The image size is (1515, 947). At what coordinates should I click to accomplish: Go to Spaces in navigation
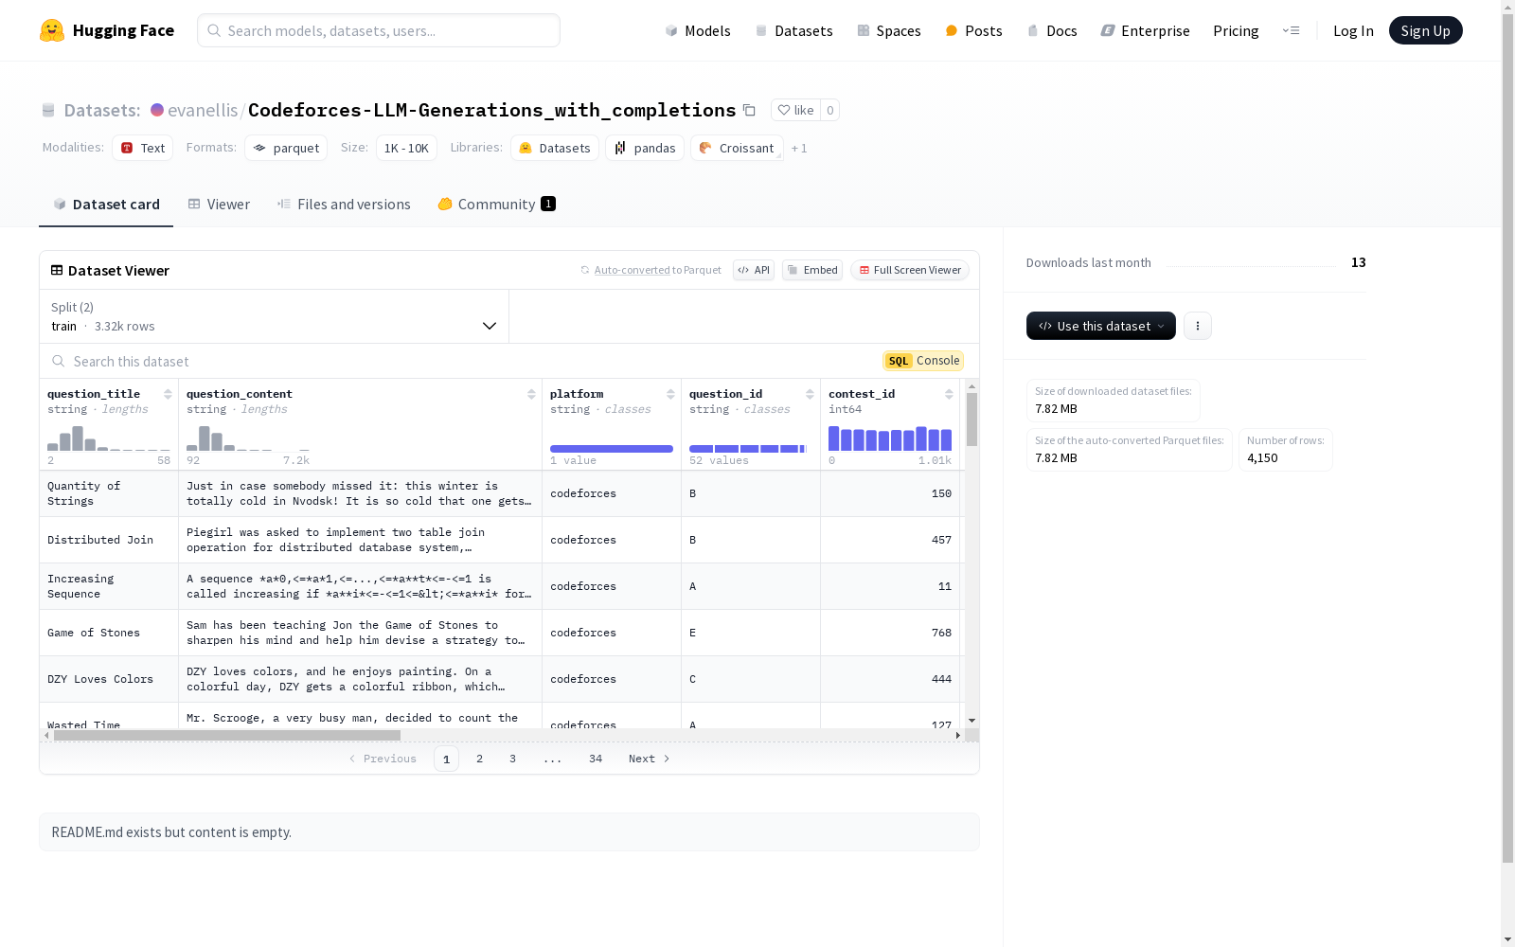point(889,30)
